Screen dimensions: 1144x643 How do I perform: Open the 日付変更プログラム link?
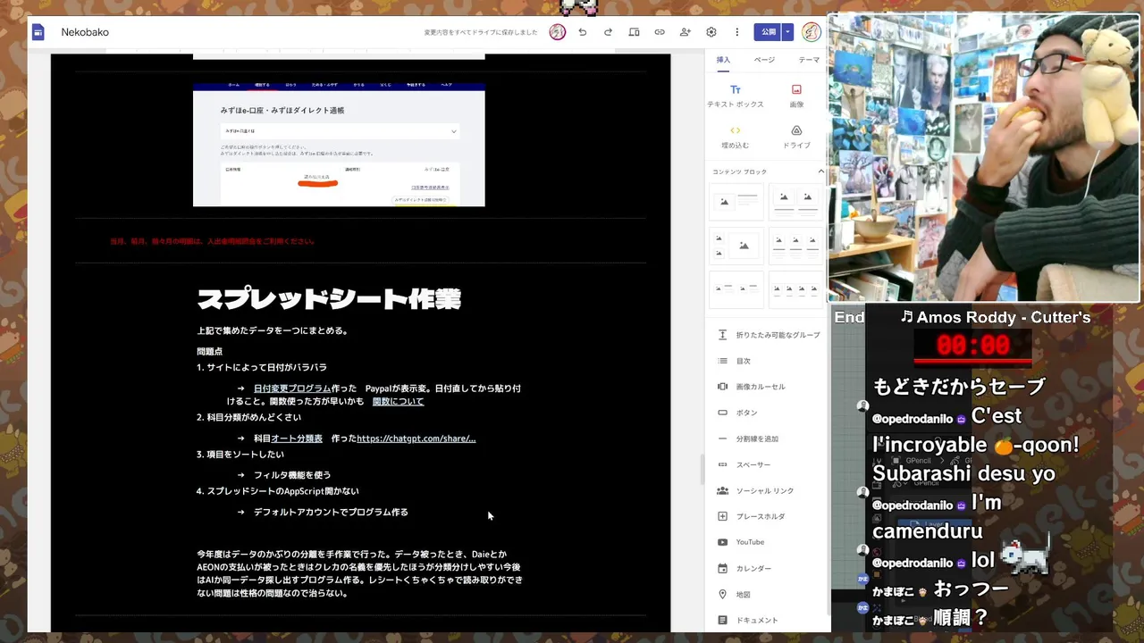coord(292,388)
